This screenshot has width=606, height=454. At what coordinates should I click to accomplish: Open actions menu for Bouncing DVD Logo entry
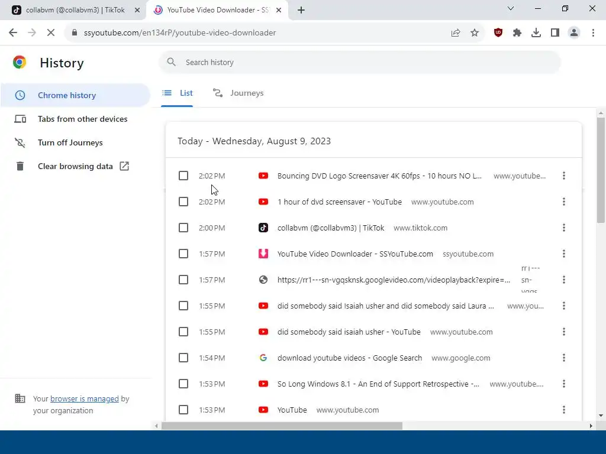pos(564,176)
